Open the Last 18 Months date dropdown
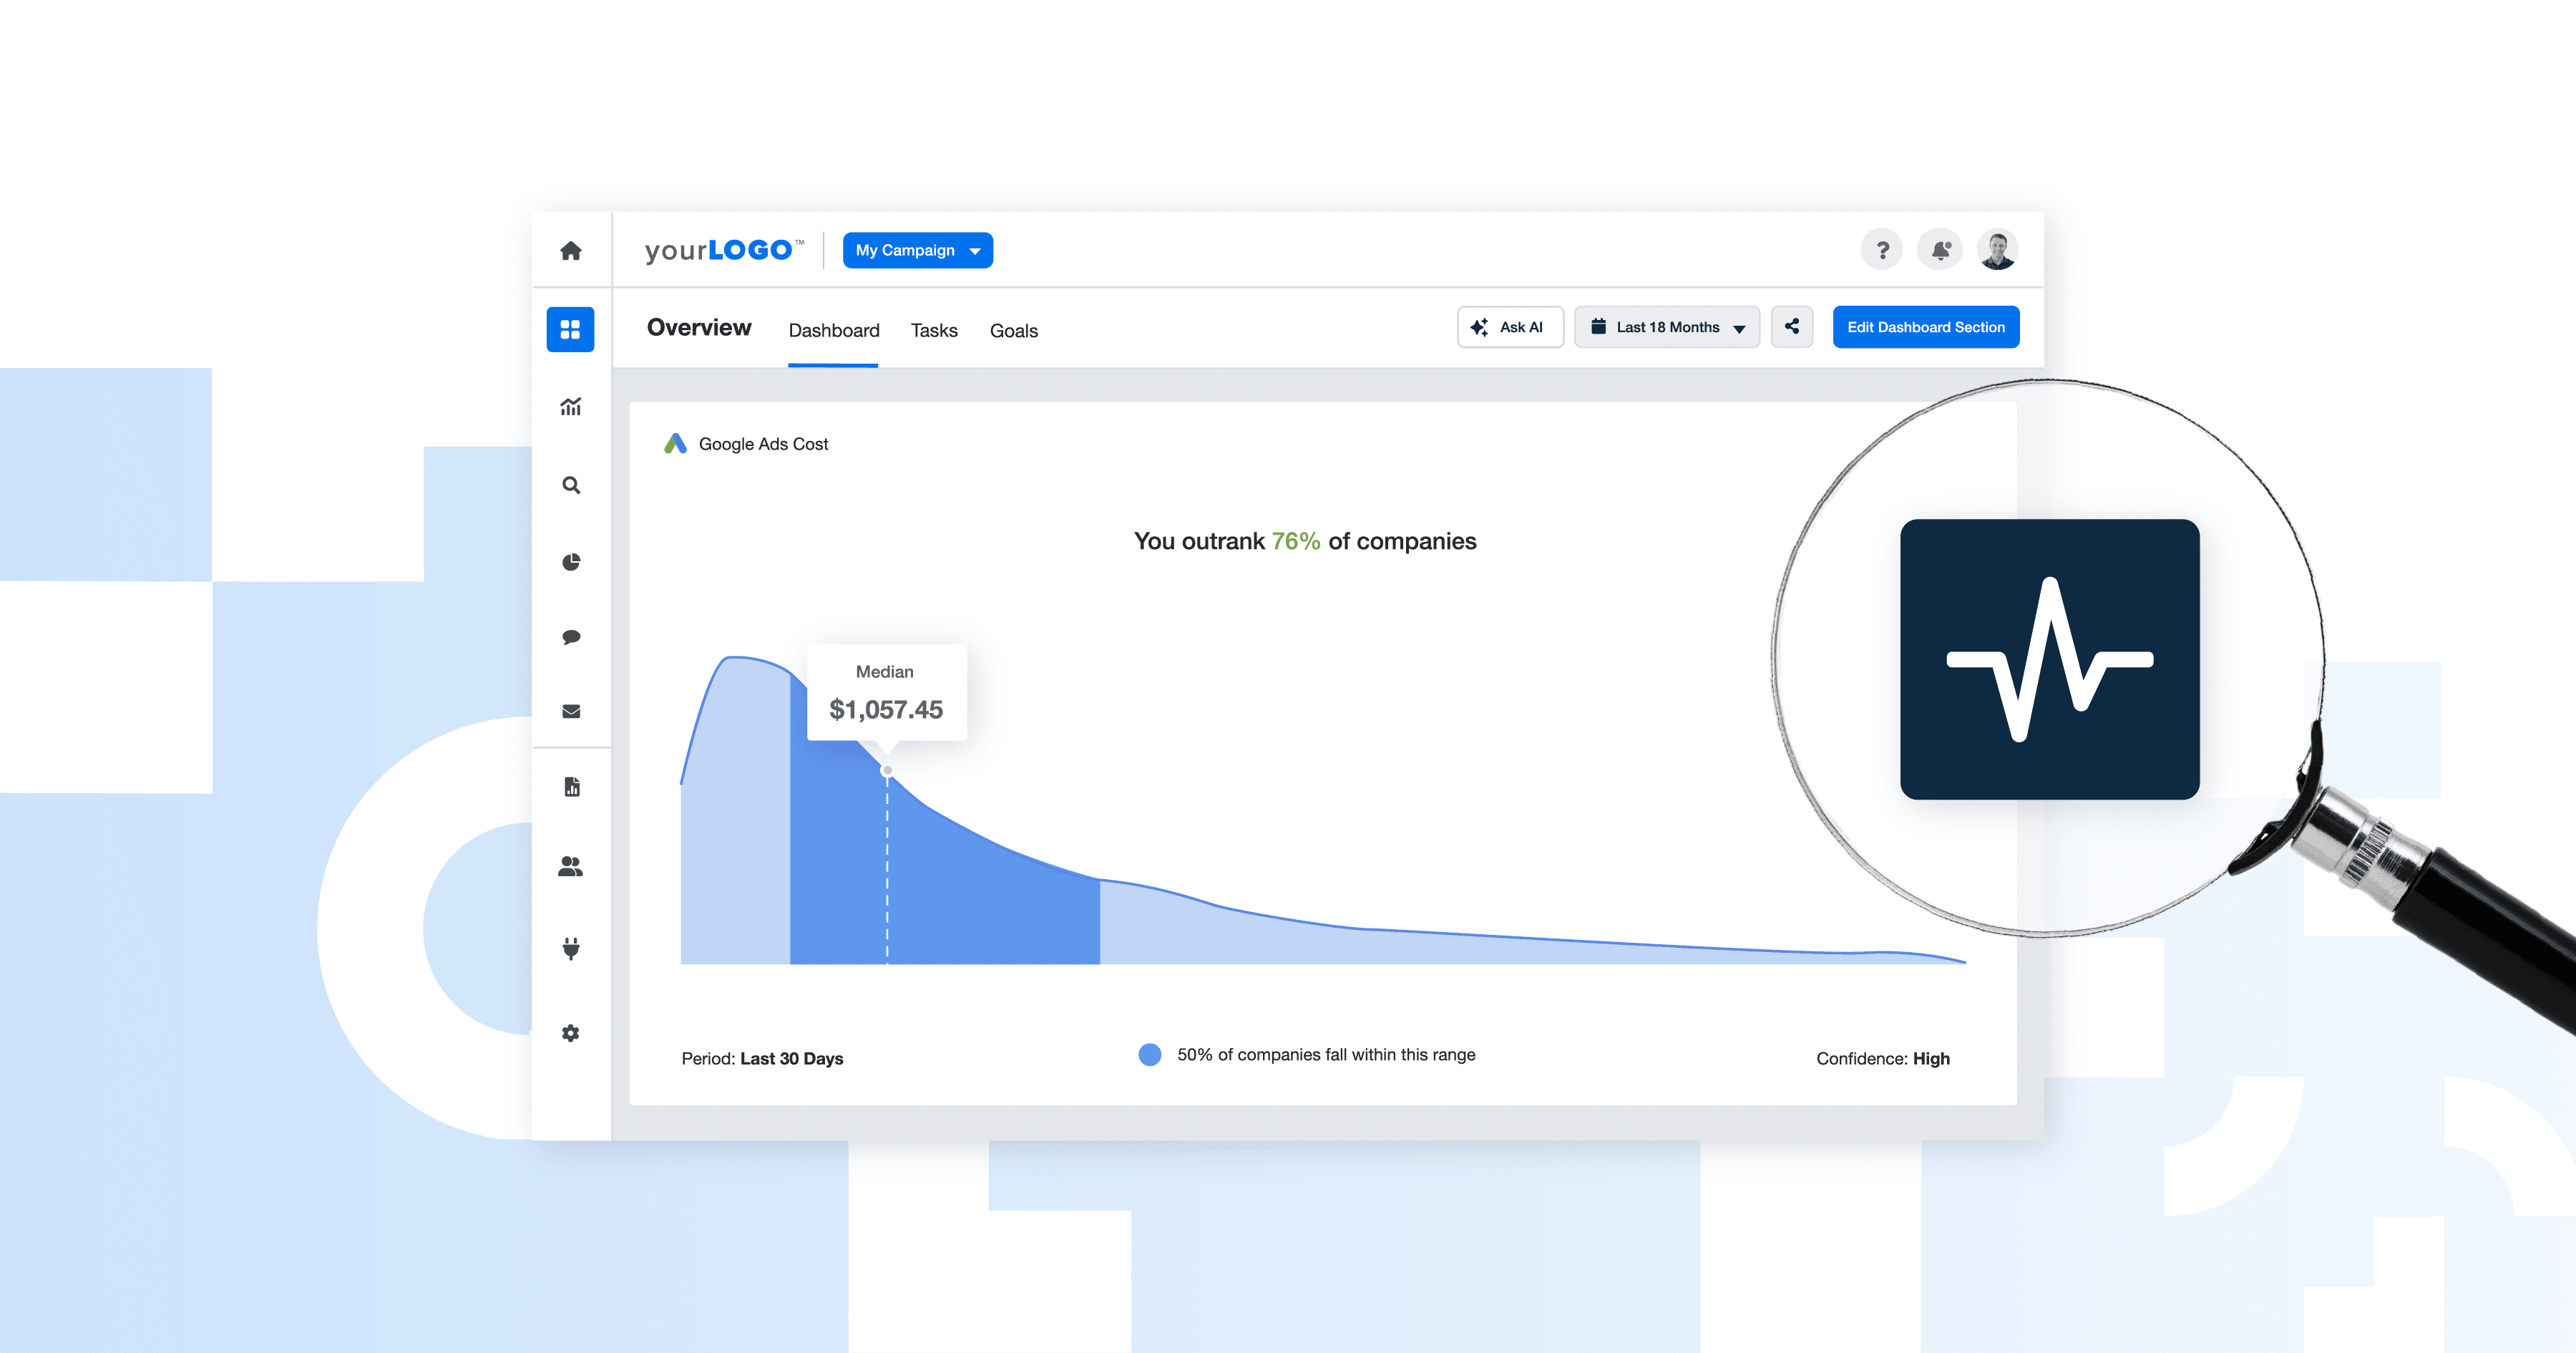 pos(1666,326)
